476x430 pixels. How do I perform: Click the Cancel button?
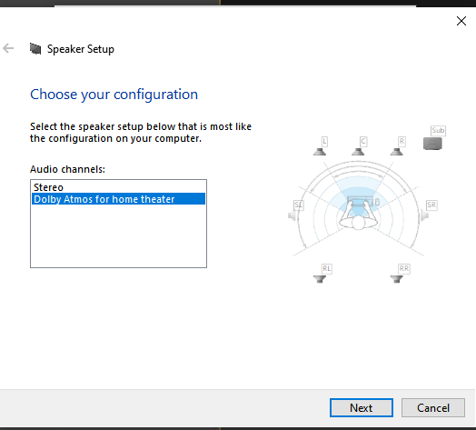pos(433,407)
